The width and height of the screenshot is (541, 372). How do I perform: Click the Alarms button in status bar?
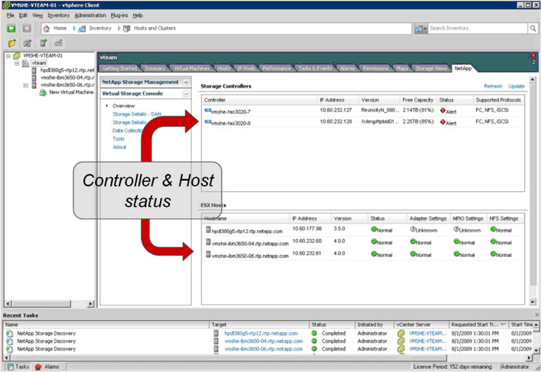coord(47,367)
